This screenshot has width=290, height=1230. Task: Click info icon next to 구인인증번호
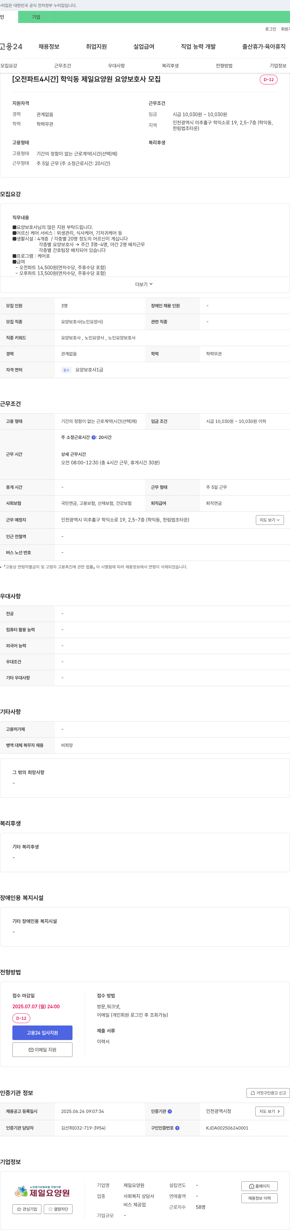[177, 1128]
